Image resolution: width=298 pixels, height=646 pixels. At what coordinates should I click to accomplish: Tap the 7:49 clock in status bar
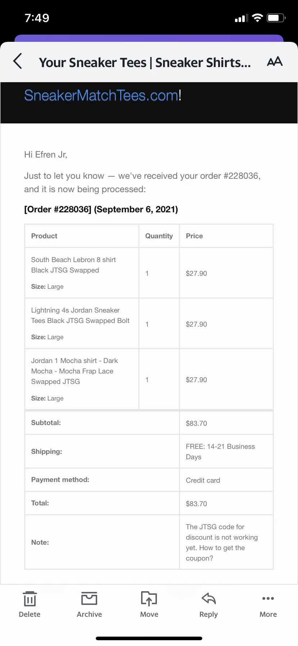point(37,18)
